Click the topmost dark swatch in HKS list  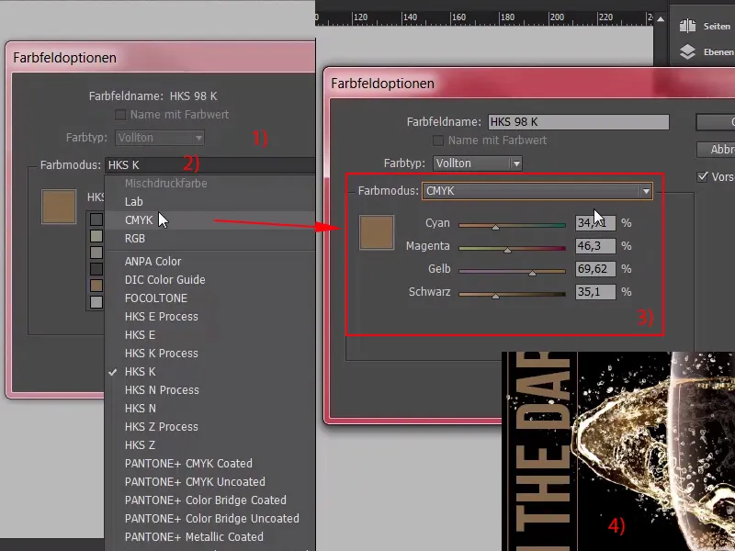coord(96,219)
